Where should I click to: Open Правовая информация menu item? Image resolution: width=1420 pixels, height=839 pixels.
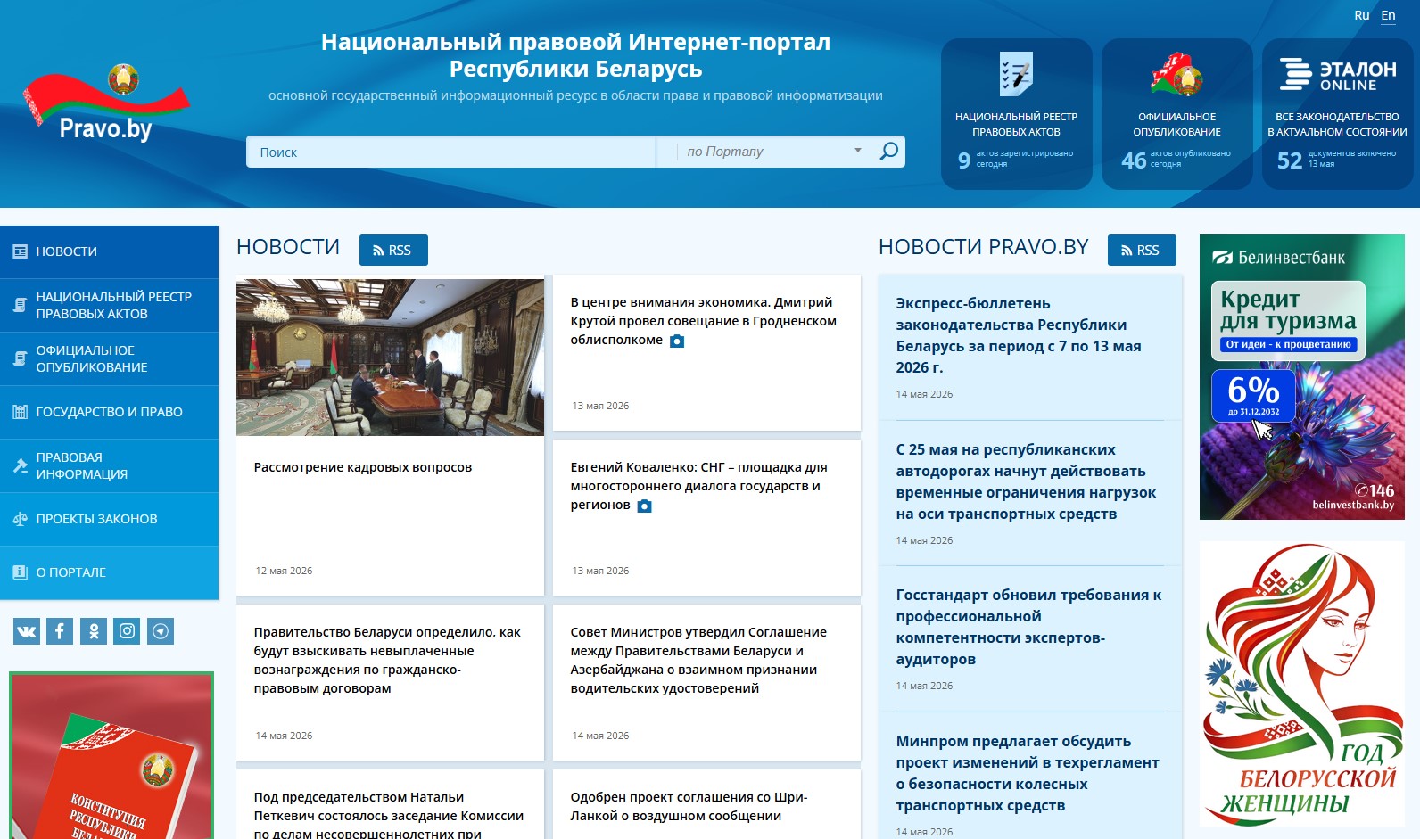pyautogui.click(x=109, y=465)
